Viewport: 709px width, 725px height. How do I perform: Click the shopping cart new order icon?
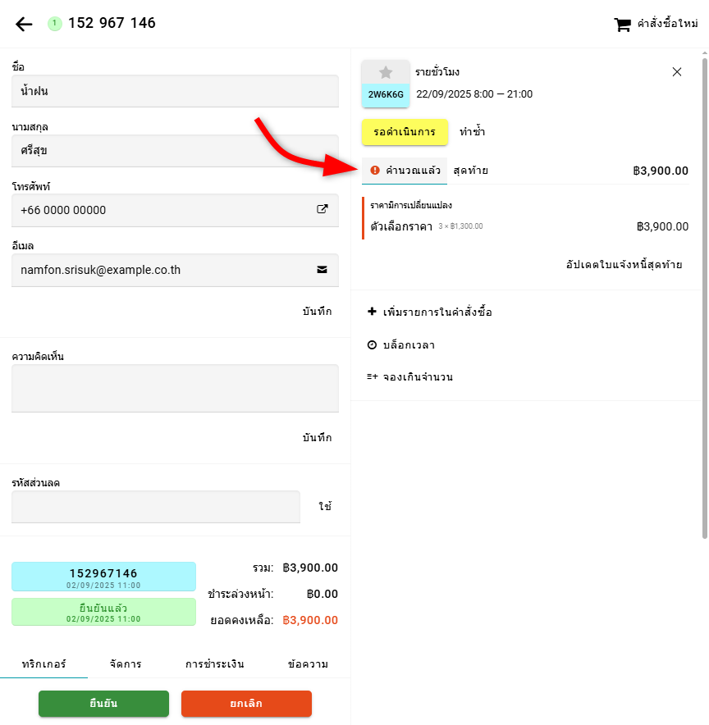(623, 25)
